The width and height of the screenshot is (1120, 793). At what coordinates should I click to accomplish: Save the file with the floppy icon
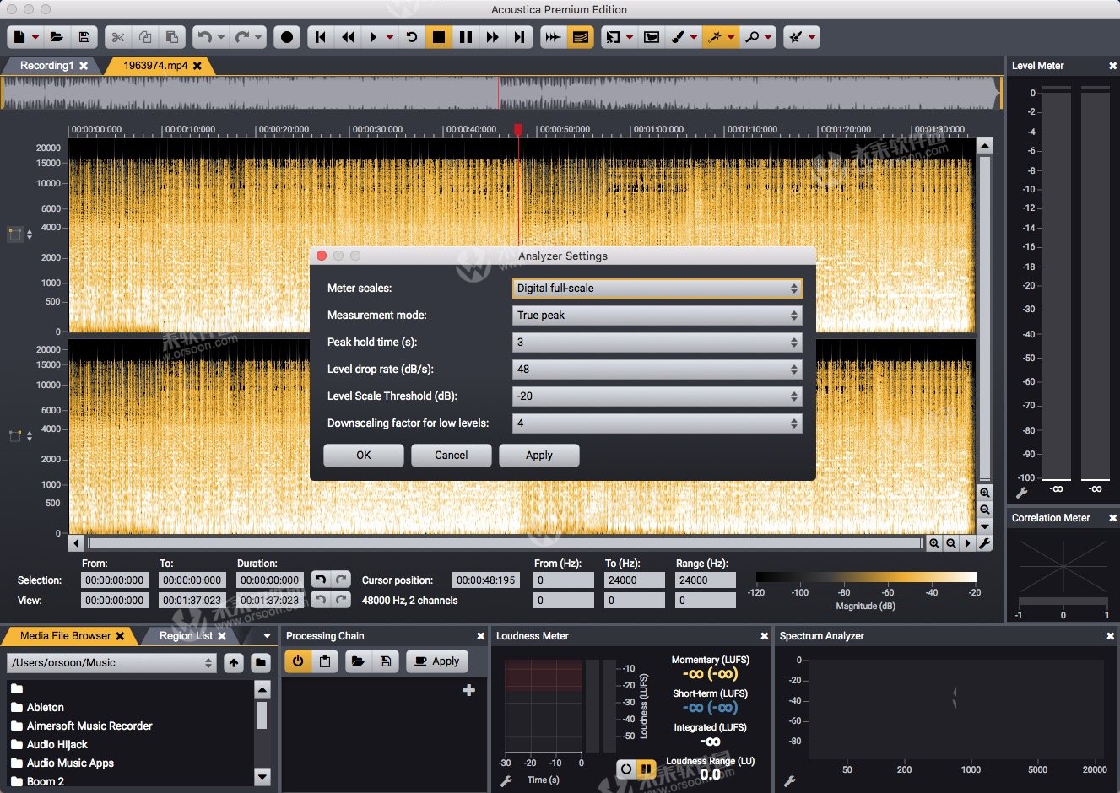click(84, 37)
